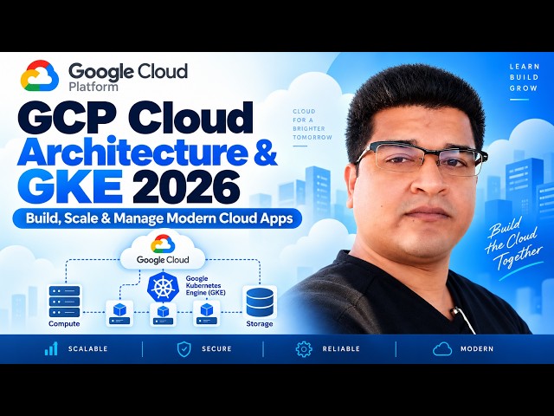
Task: Click the Modern cloud outline icon
Action: (x=442, y=348)
